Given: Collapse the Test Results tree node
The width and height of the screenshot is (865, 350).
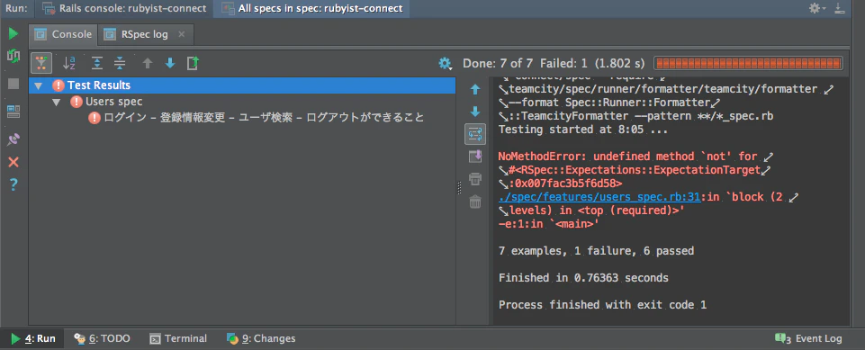Looking at the screenshot, I should 38,86.
